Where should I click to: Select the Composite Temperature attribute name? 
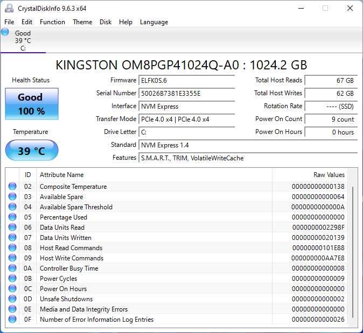[x=73, y=186]
